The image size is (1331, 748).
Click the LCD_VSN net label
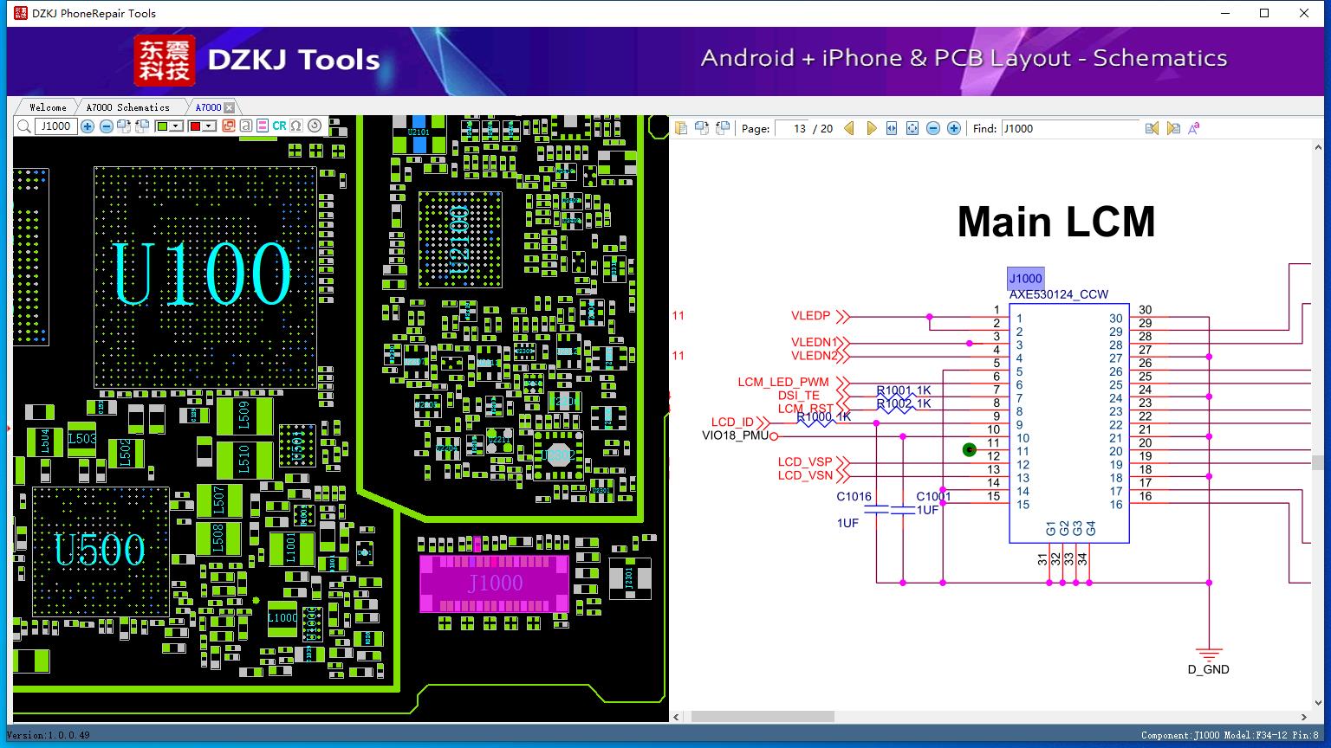(805, 475)
